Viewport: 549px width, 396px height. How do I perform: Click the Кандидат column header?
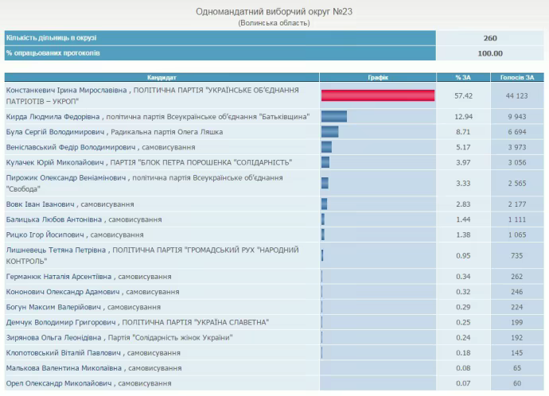[162, 77]
